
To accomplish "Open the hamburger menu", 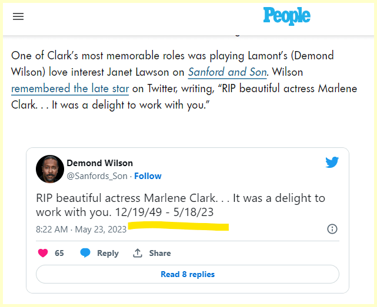I will coord(18,16).
